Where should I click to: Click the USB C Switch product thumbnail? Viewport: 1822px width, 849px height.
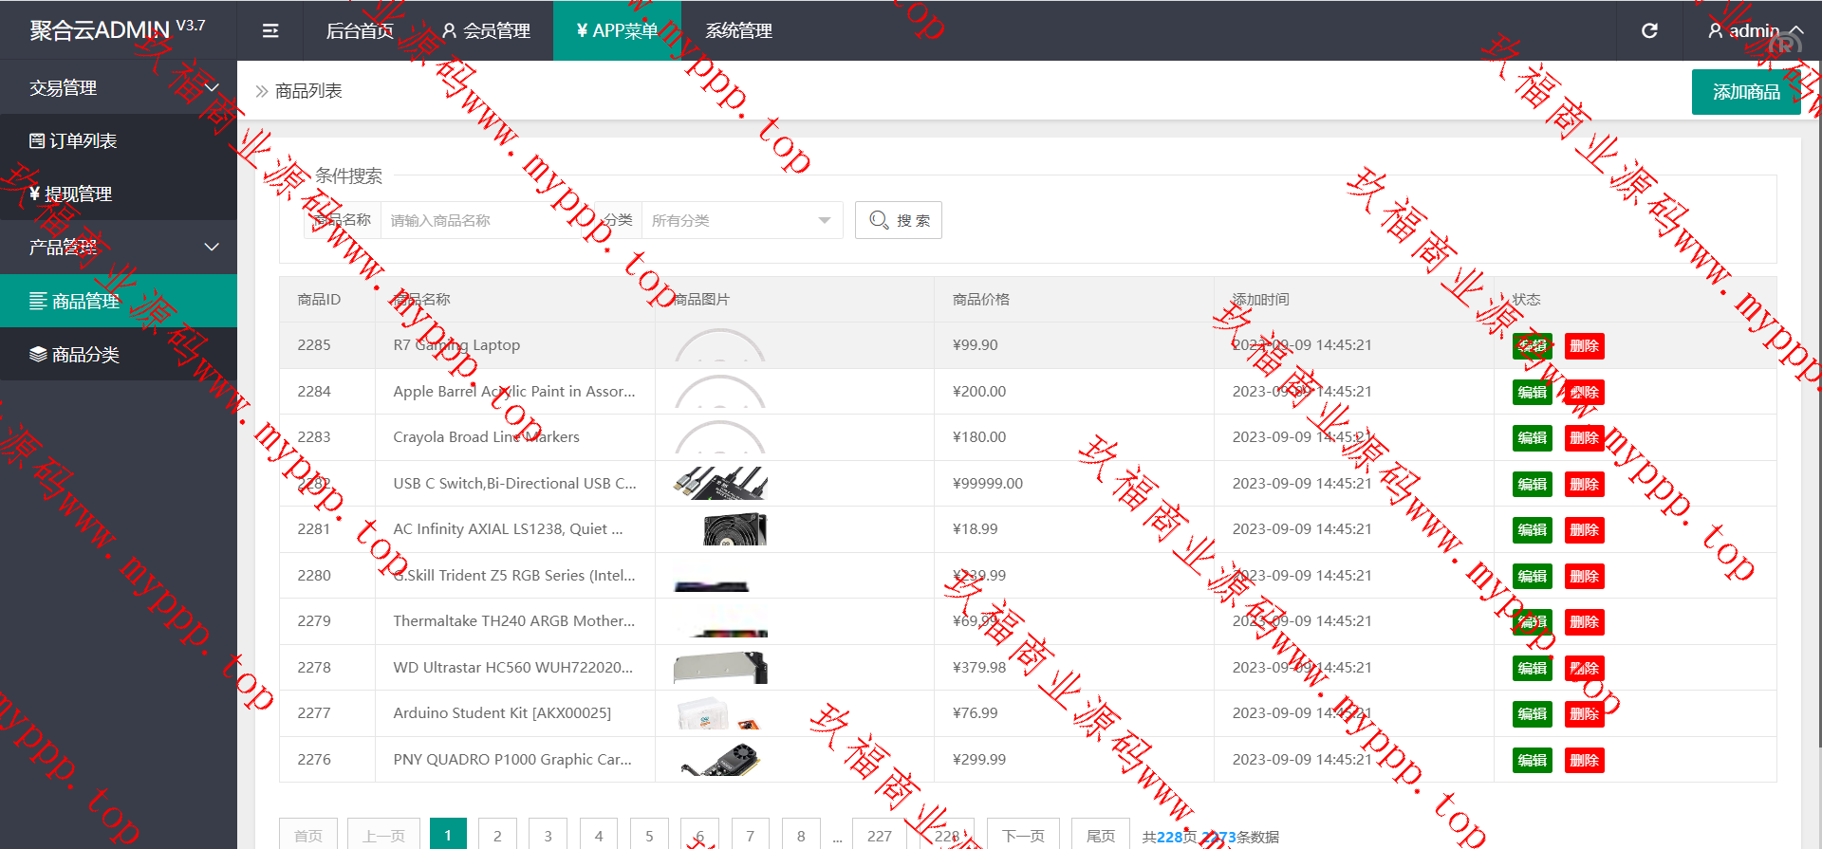720,484
